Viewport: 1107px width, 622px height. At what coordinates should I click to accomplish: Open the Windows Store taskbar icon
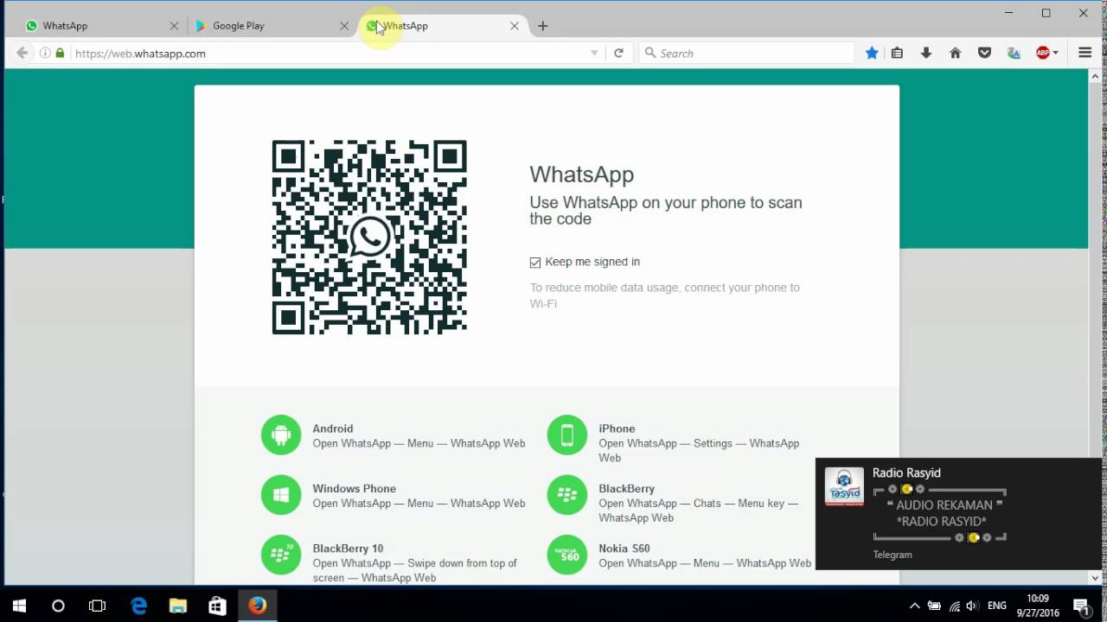[x=217, y=606]
